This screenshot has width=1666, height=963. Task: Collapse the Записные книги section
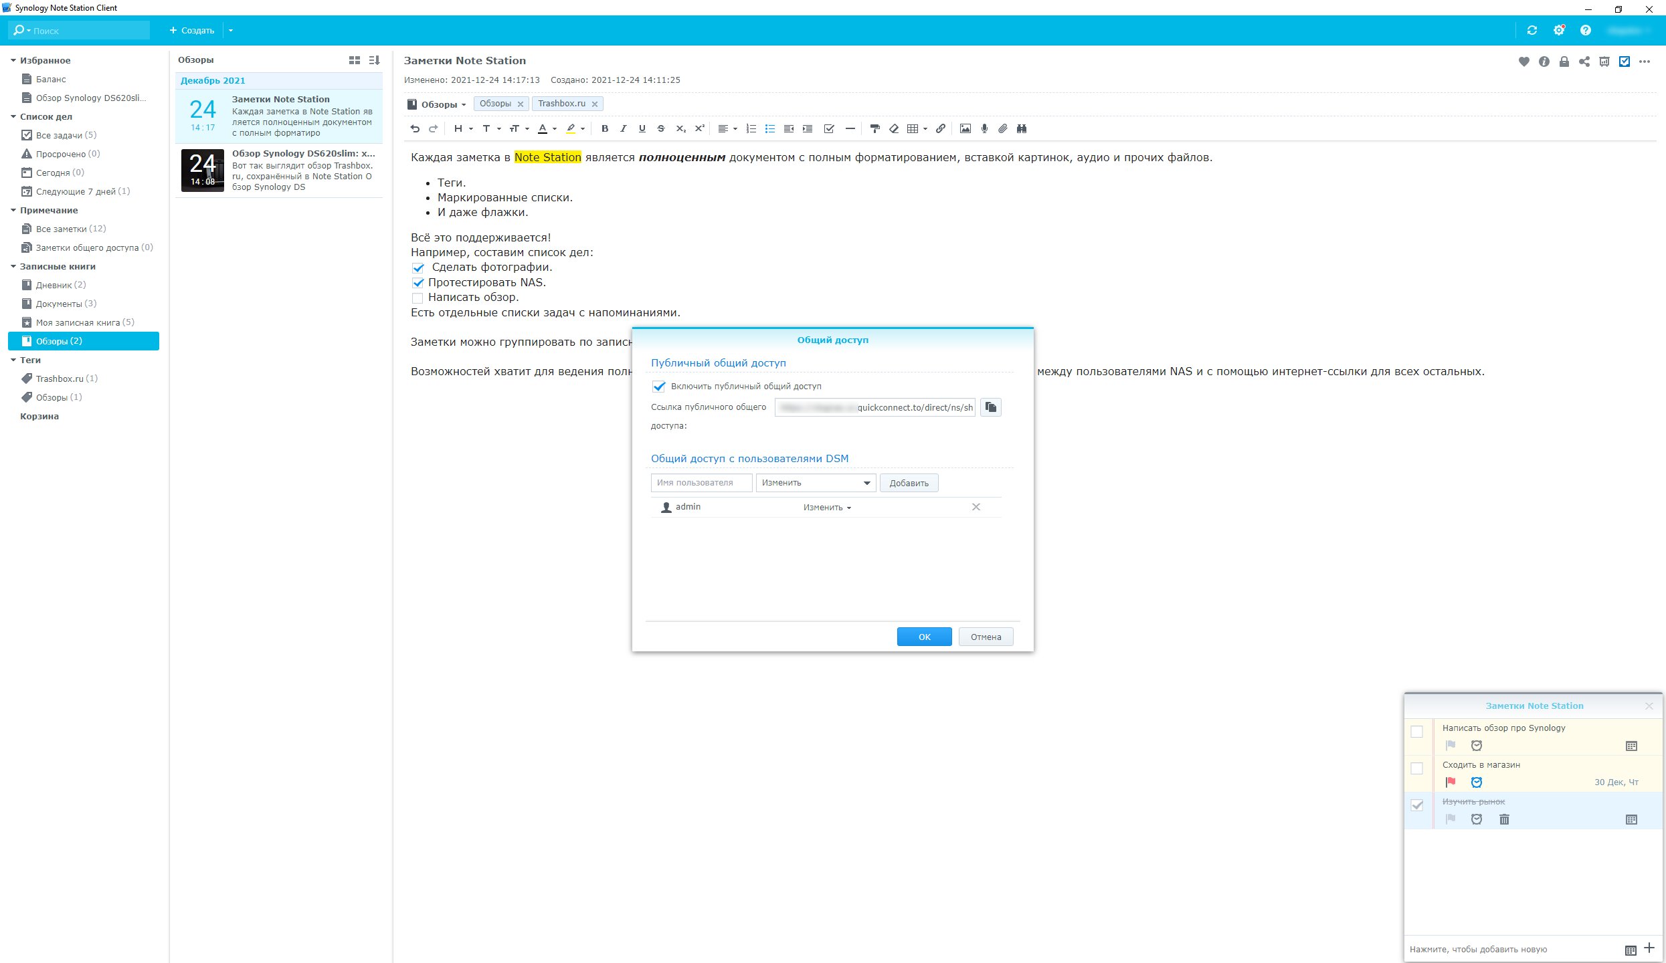pyautogui.click(x=13, y=266)
